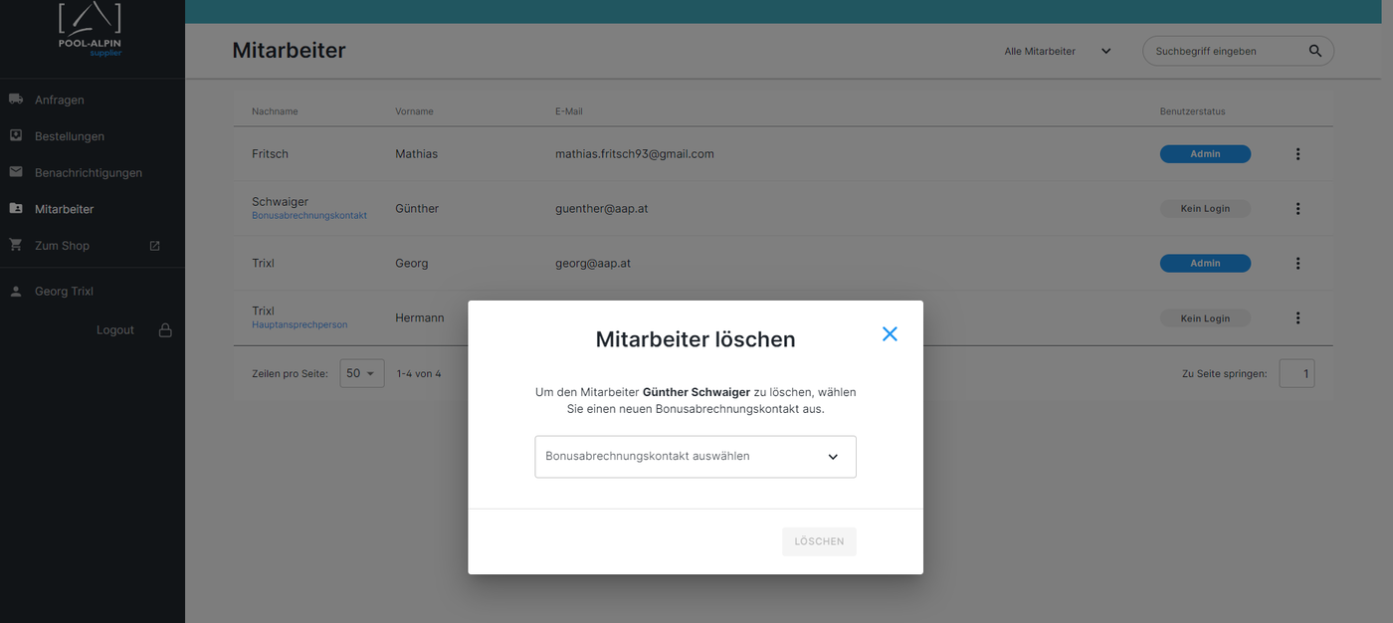Viewport: 1393px width, 623px height.
Task: Click the Pool-Alpin logo
Action: coord(90,30)
